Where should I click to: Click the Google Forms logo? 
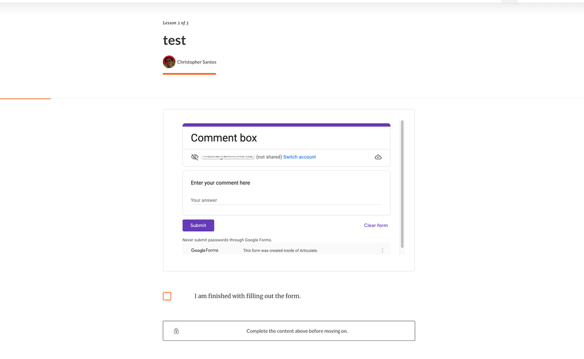(205, 250)
